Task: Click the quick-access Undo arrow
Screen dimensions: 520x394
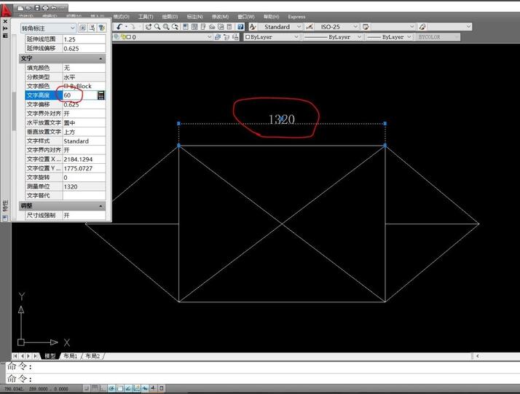Action: click(54, 7)
